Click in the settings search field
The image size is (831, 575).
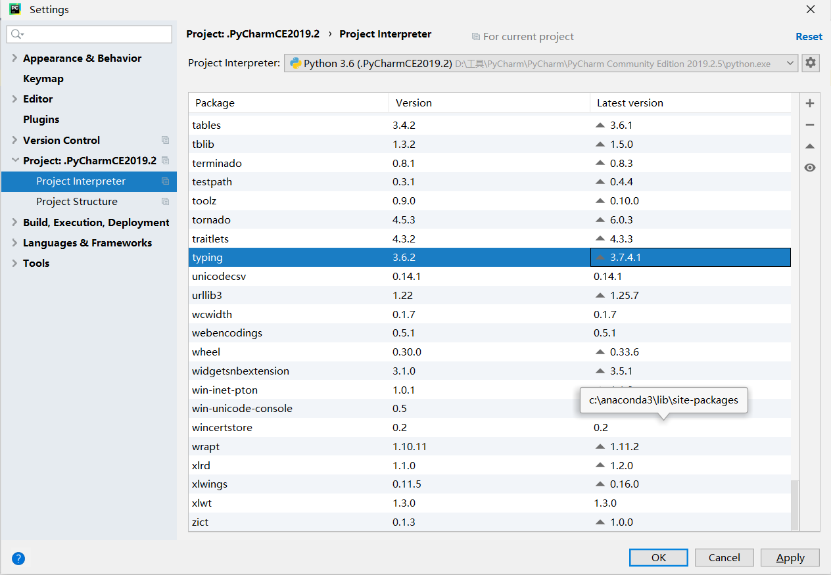coord(95,34)
